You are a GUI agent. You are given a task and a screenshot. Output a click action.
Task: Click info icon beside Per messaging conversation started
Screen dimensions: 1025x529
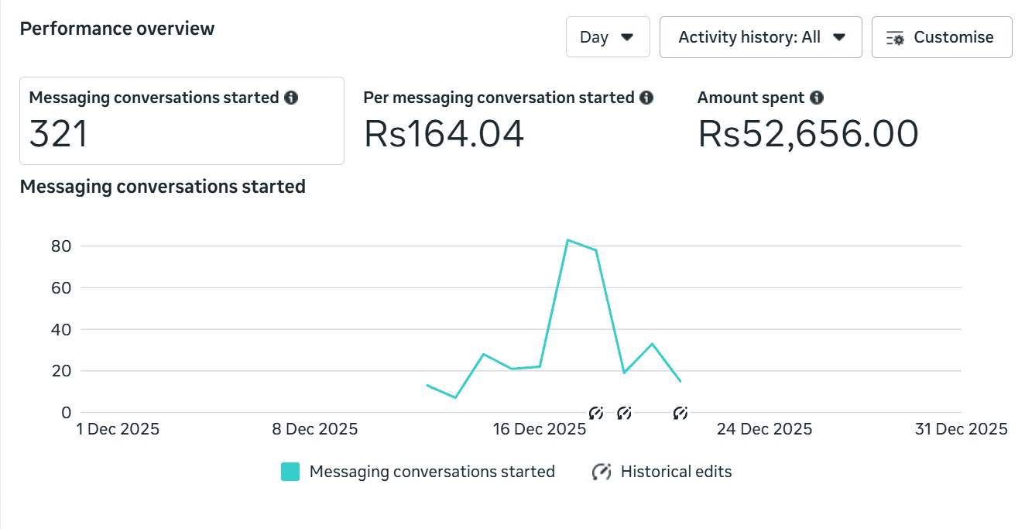coord(646,98)
